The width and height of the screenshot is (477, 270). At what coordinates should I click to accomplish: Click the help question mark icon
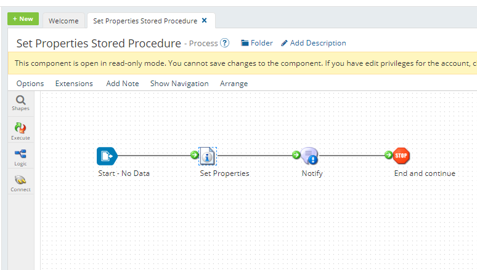[225, 43]
